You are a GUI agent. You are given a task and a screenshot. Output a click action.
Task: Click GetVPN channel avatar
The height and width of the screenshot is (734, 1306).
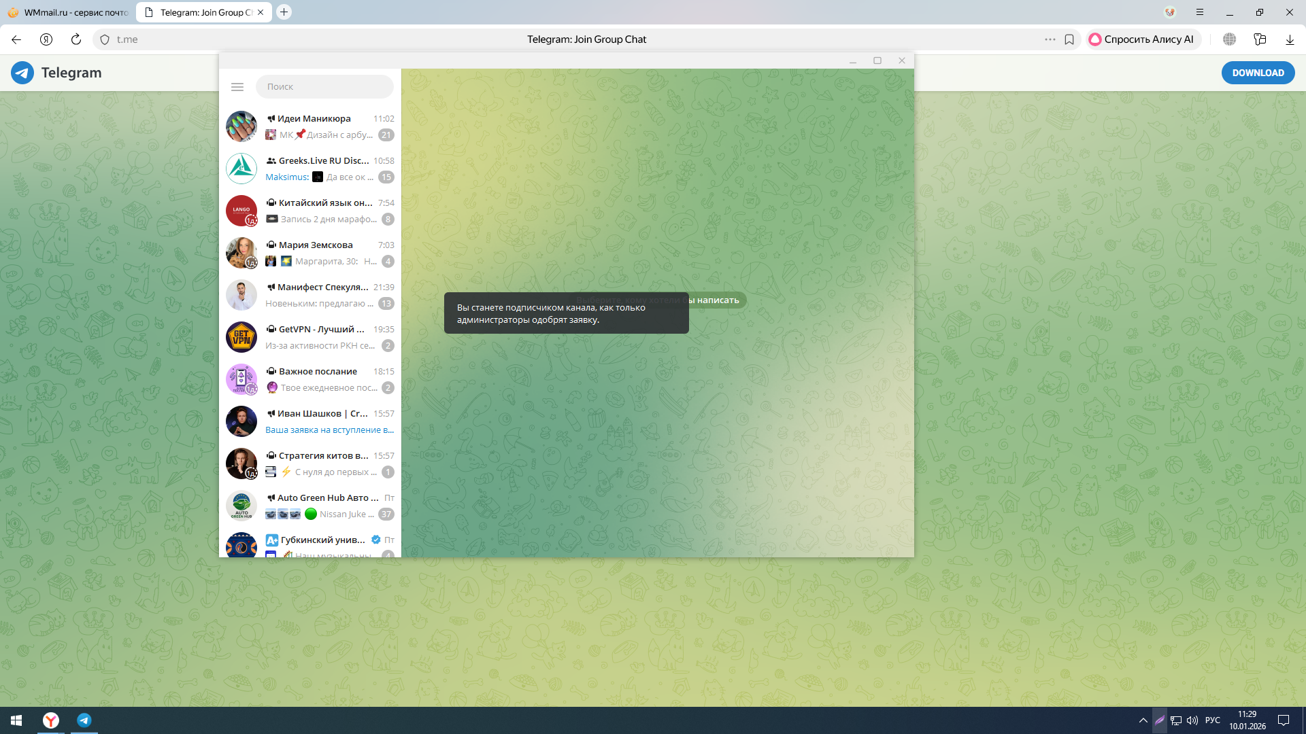click(x=241, y=337)
